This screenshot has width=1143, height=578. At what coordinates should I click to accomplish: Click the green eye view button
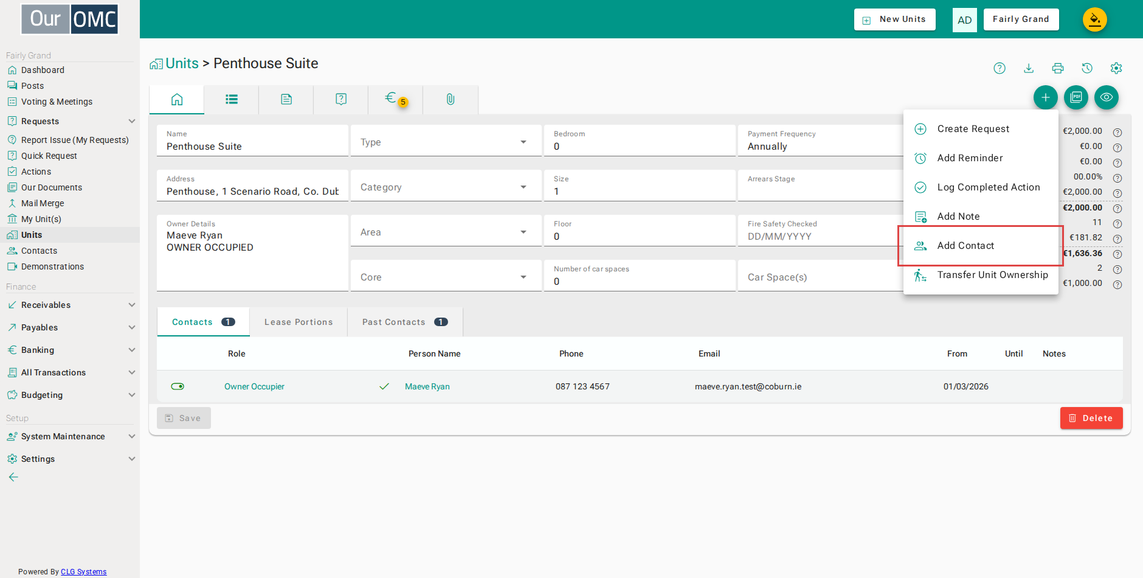tap(1107, 97)
